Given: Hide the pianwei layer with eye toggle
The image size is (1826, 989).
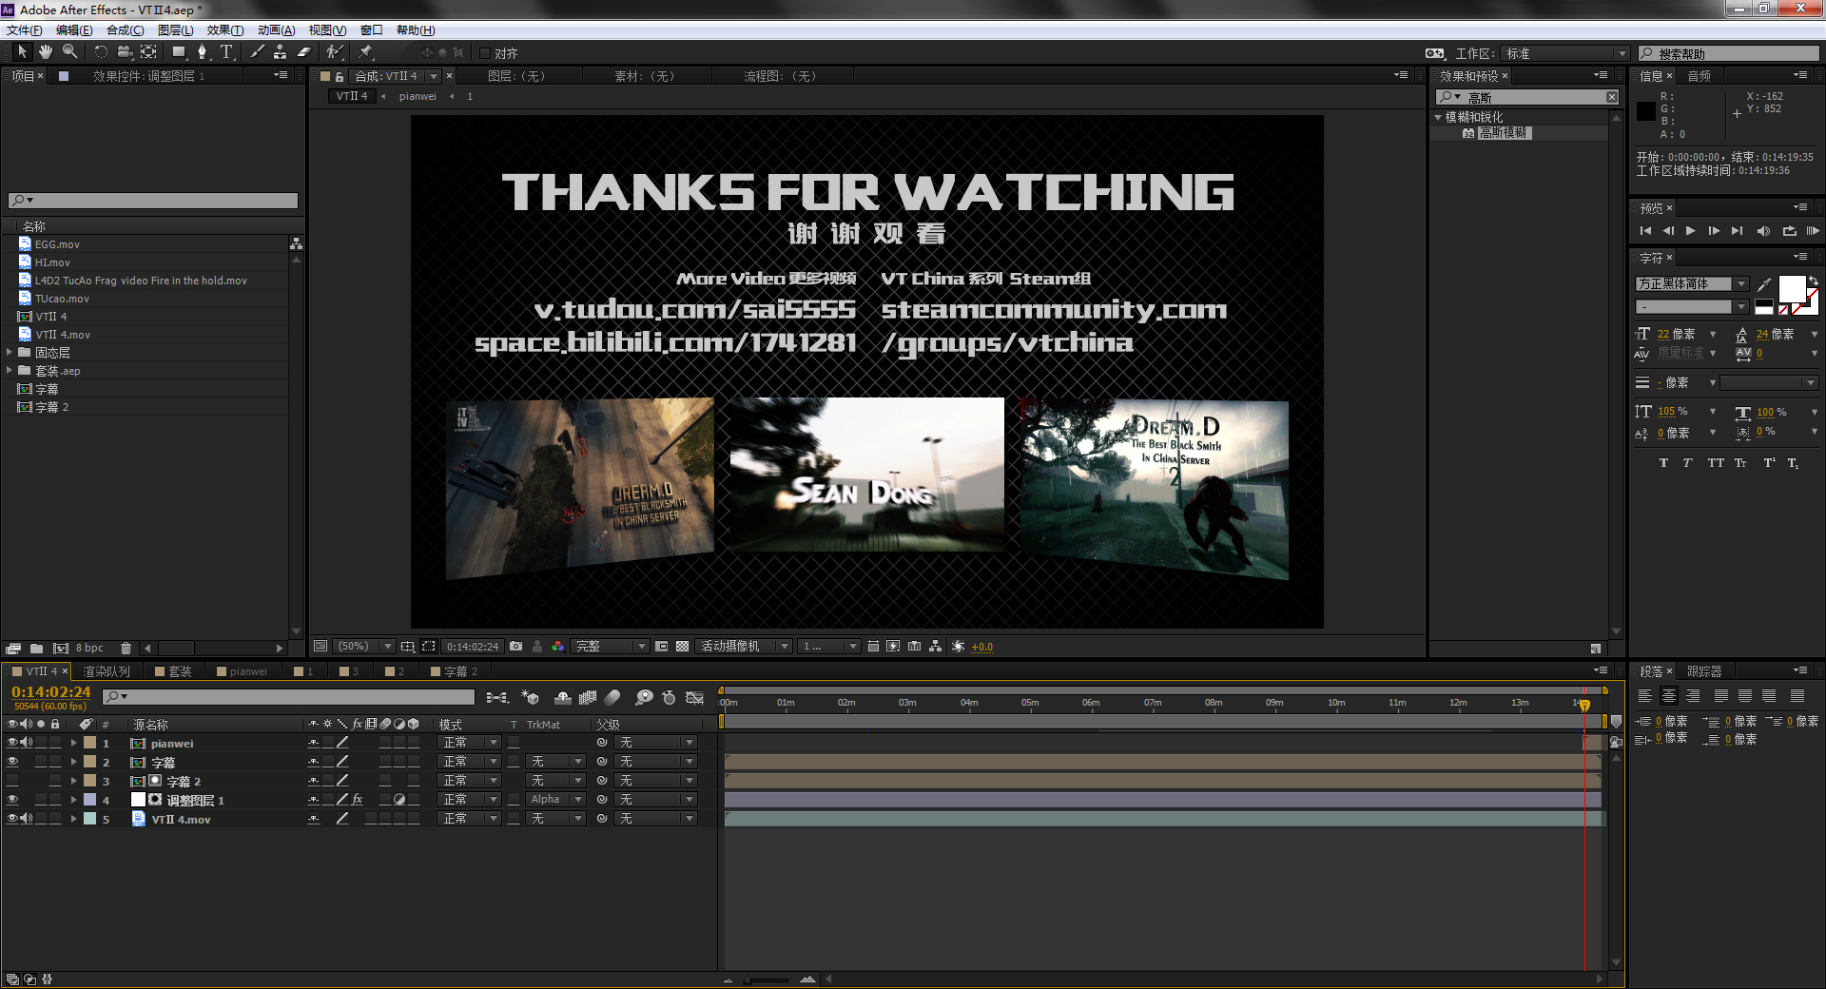Looking at the screenshot, I should point(12,743).
